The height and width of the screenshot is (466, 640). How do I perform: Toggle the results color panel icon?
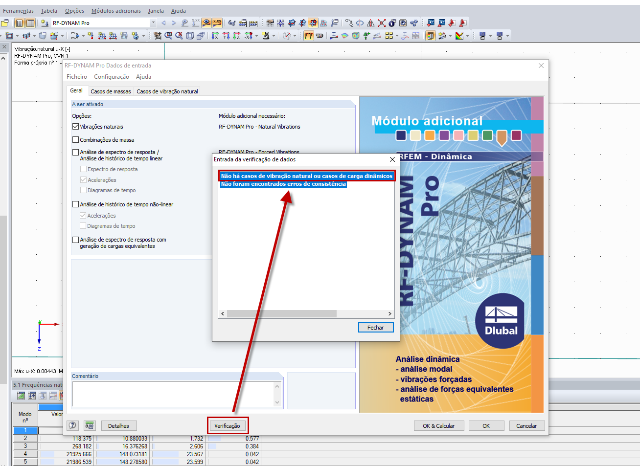[x=430, y=36]
